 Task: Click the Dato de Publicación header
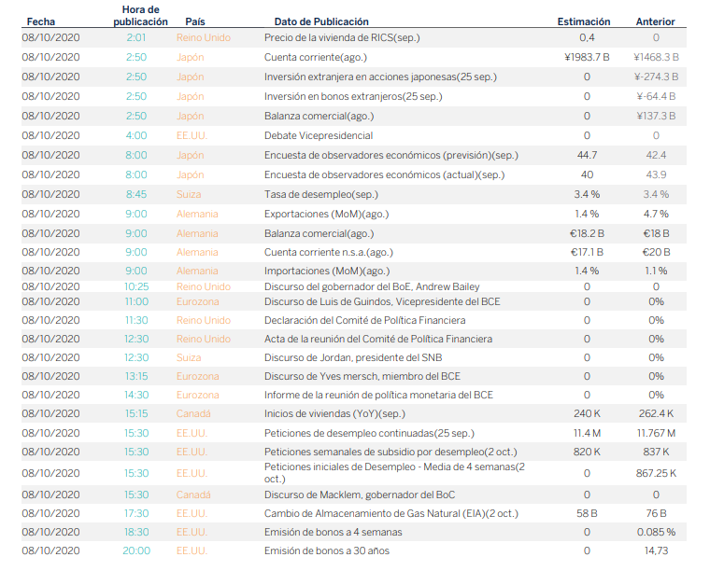pos(320,21)
